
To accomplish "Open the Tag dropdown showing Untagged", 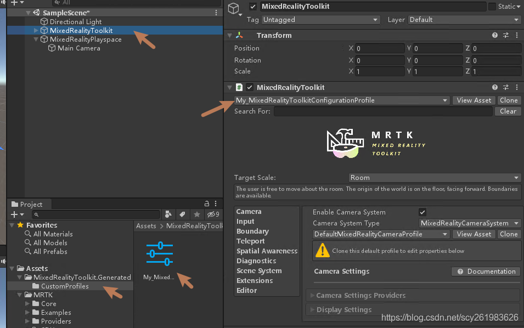I will pos(320,20).
